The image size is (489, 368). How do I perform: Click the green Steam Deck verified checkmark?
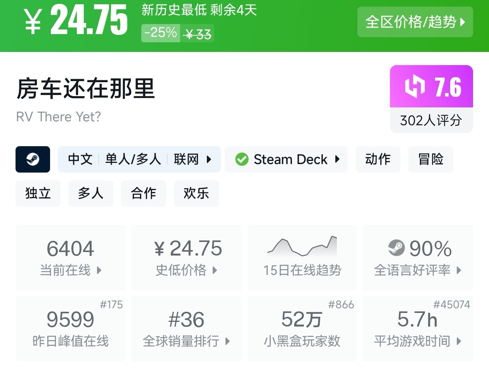click(242, 159)
